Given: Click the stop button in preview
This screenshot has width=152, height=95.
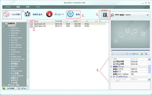Looking at the screenshot, I should (117, 54).
